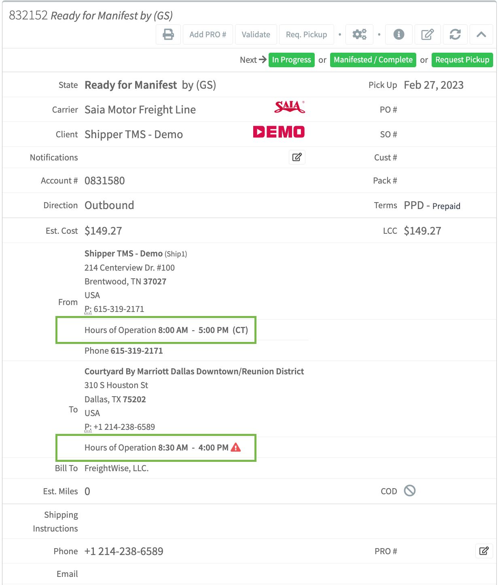The height and width of the screenshot is (585, 500).
Task: Click Brentwood, TN 37027 city line
Action: point(125,282)
